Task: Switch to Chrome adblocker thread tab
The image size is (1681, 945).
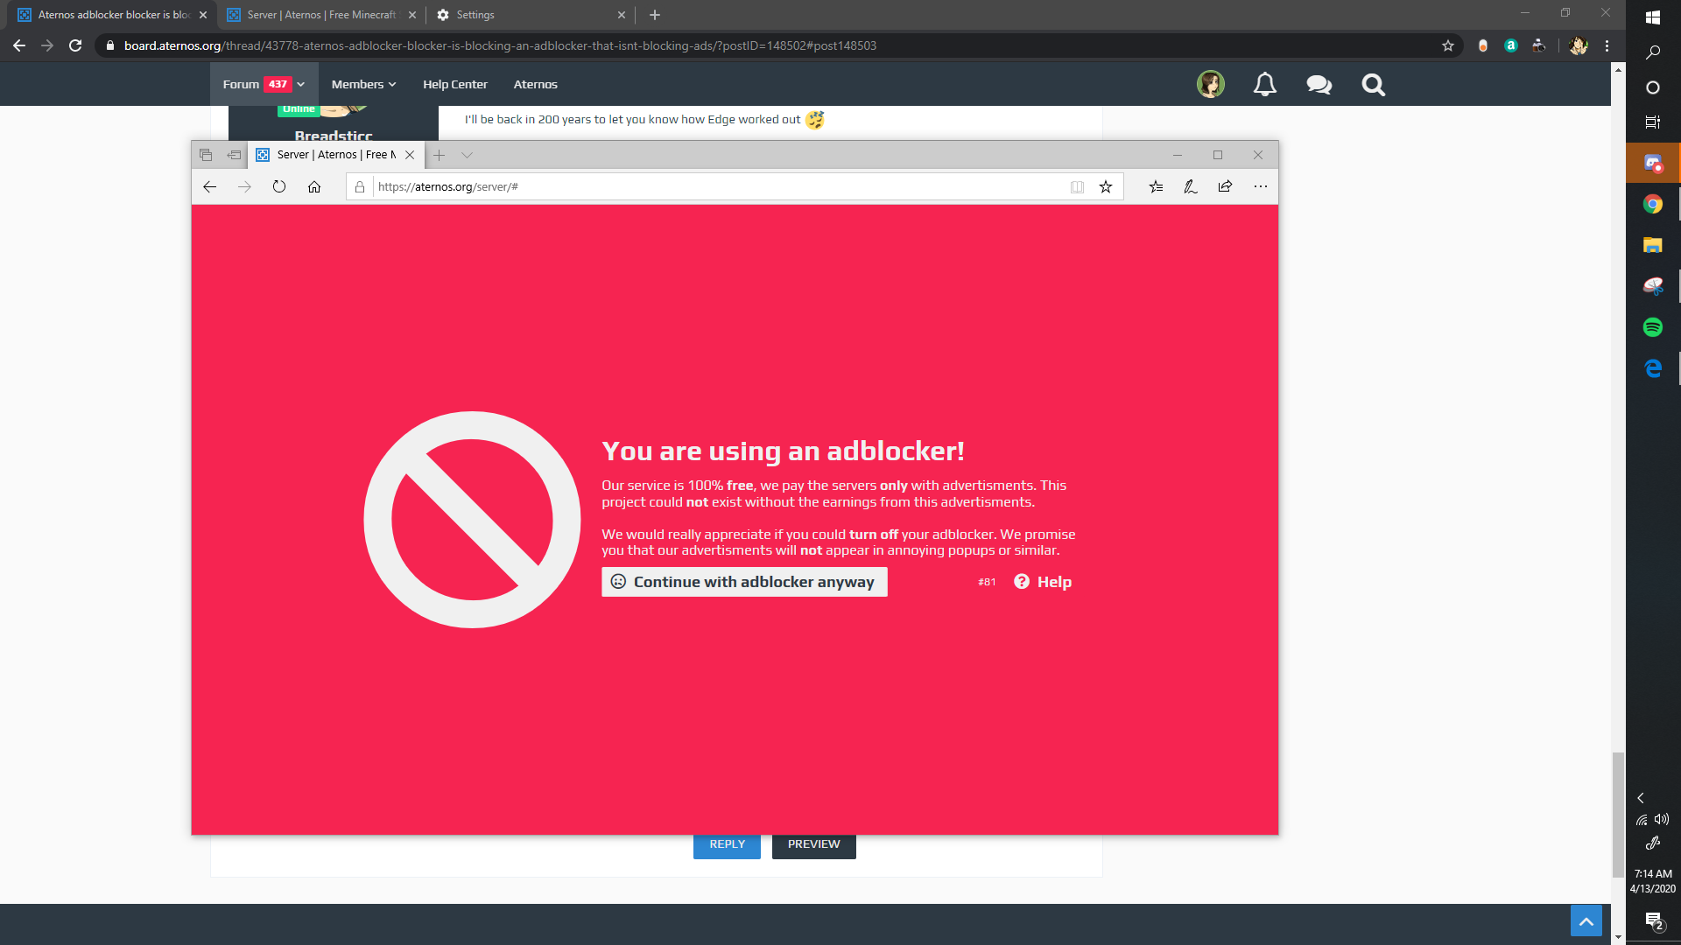Action: coord(112,15)
